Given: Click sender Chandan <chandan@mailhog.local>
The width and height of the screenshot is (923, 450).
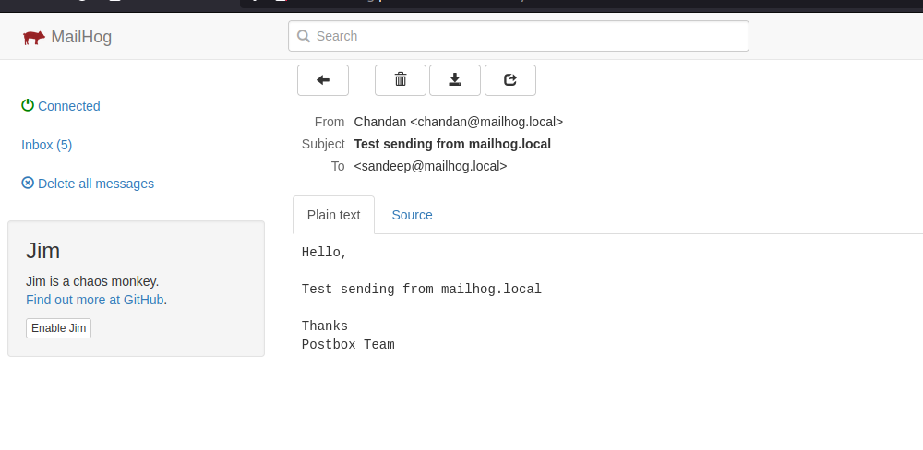Looking at the screenshot, I should click(458, 122).
